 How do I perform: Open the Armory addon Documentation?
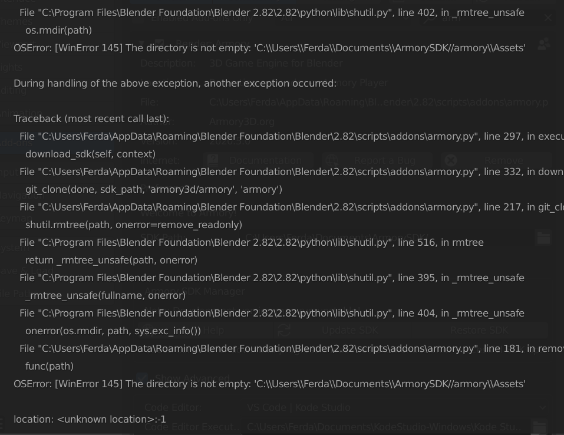click(x=265, y=160)
